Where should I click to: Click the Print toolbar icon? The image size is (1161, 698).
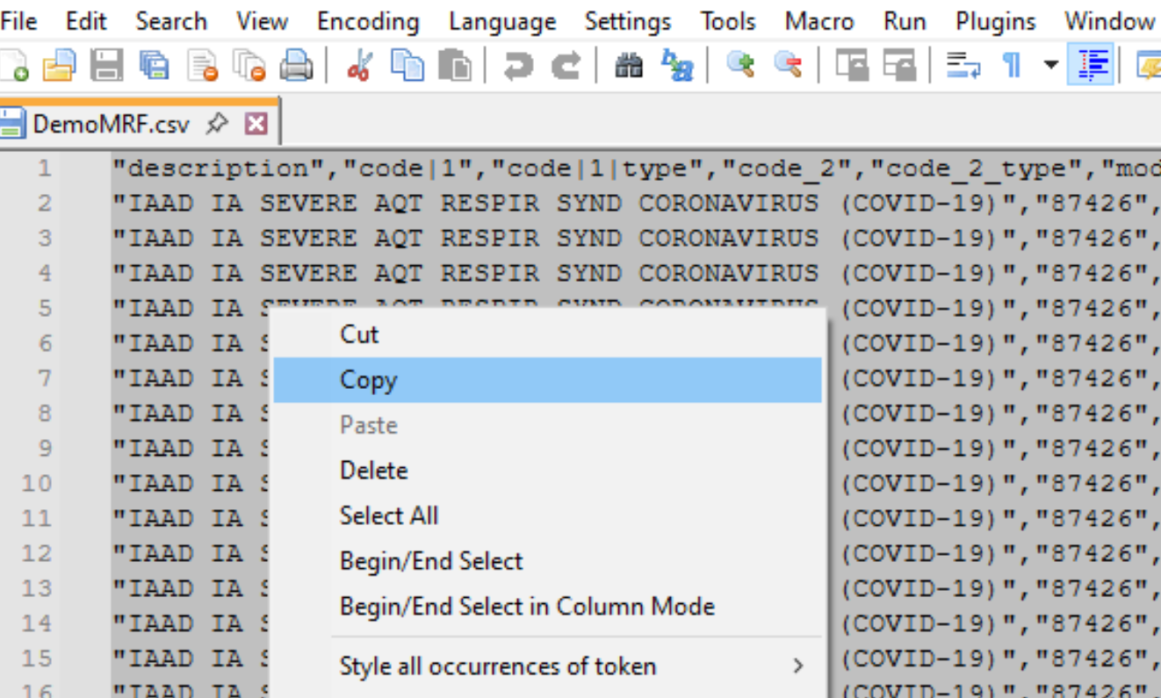point(296,65)
